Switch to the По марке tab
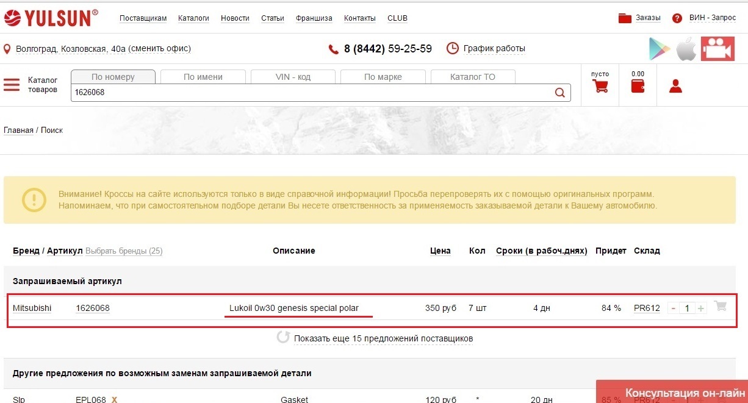This screenshot has height=403, width=748. pos(383,77)
